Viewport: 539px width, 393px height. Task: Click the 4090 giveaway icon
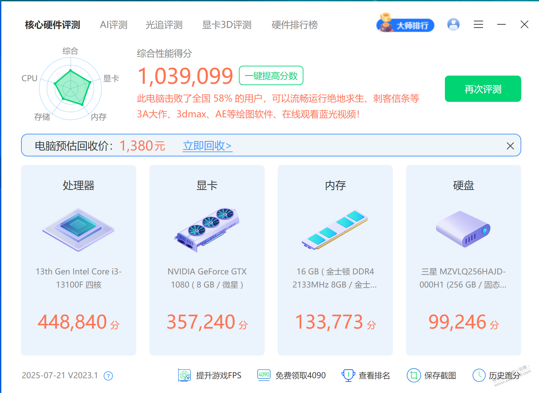point(264,375)
